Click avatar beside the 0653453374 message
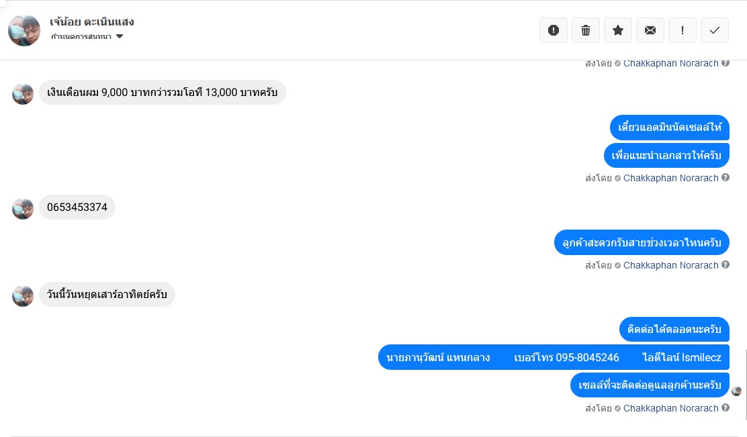The width and height of the screenshot is (747, 437). [23, 209]
